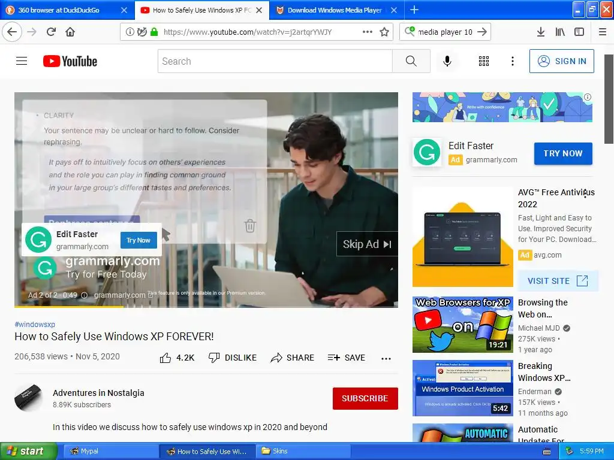Click the tracking protection shield icon
The image size is (614, 460).
pos(142,32)
